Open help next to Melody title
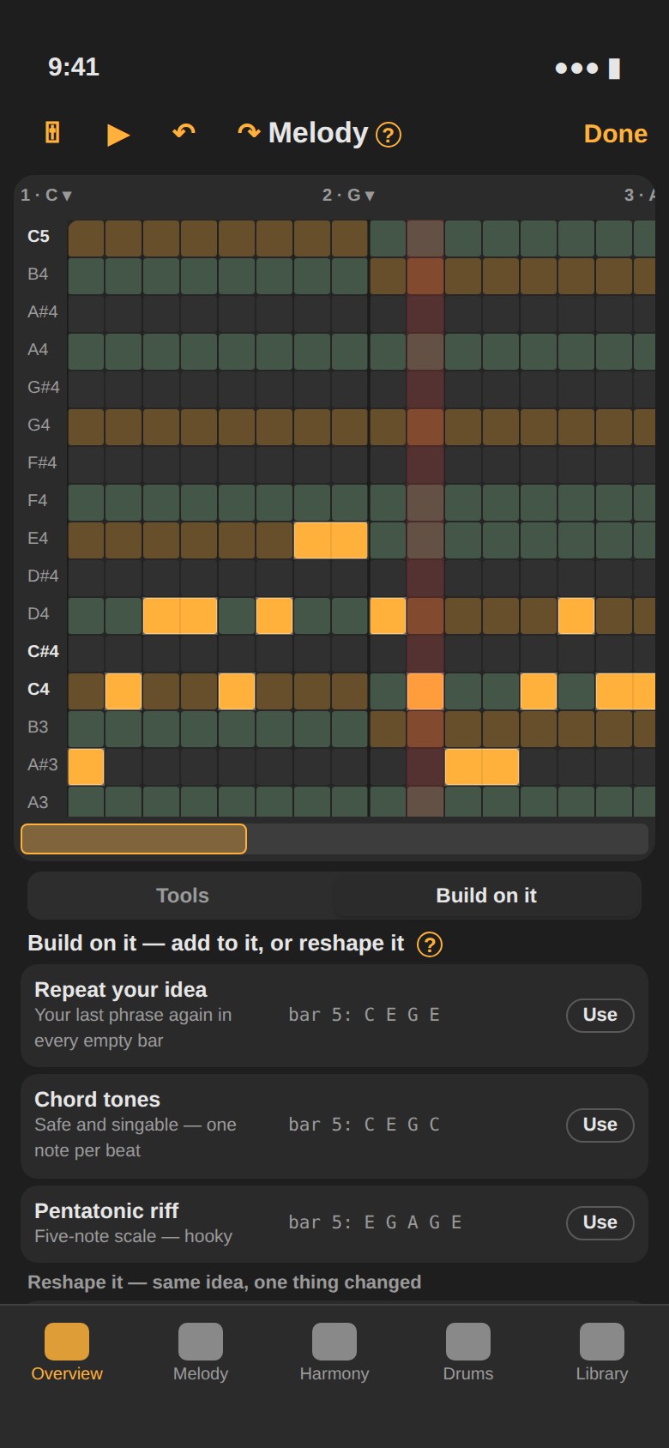669x1448 pixels. pyautogui.click(x=389, y=135)
